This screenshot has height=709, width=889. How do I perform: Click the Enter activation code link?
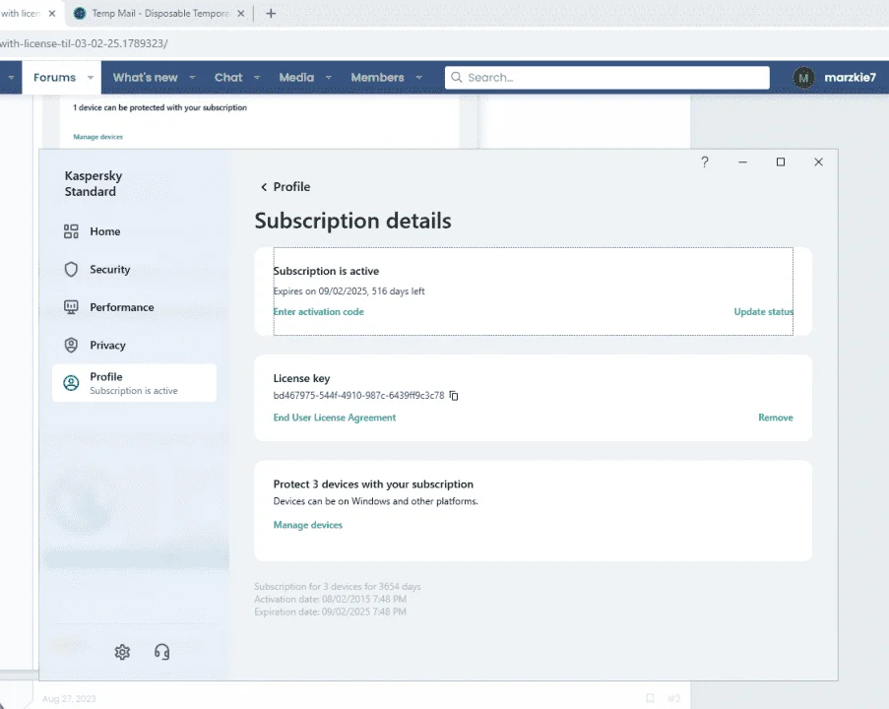click(319, 312)
